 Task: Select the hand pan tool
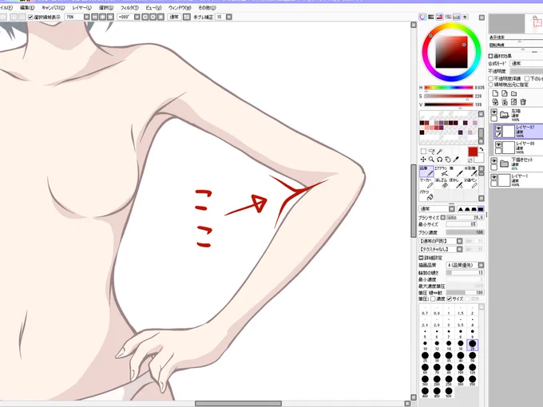click(448, 160)
